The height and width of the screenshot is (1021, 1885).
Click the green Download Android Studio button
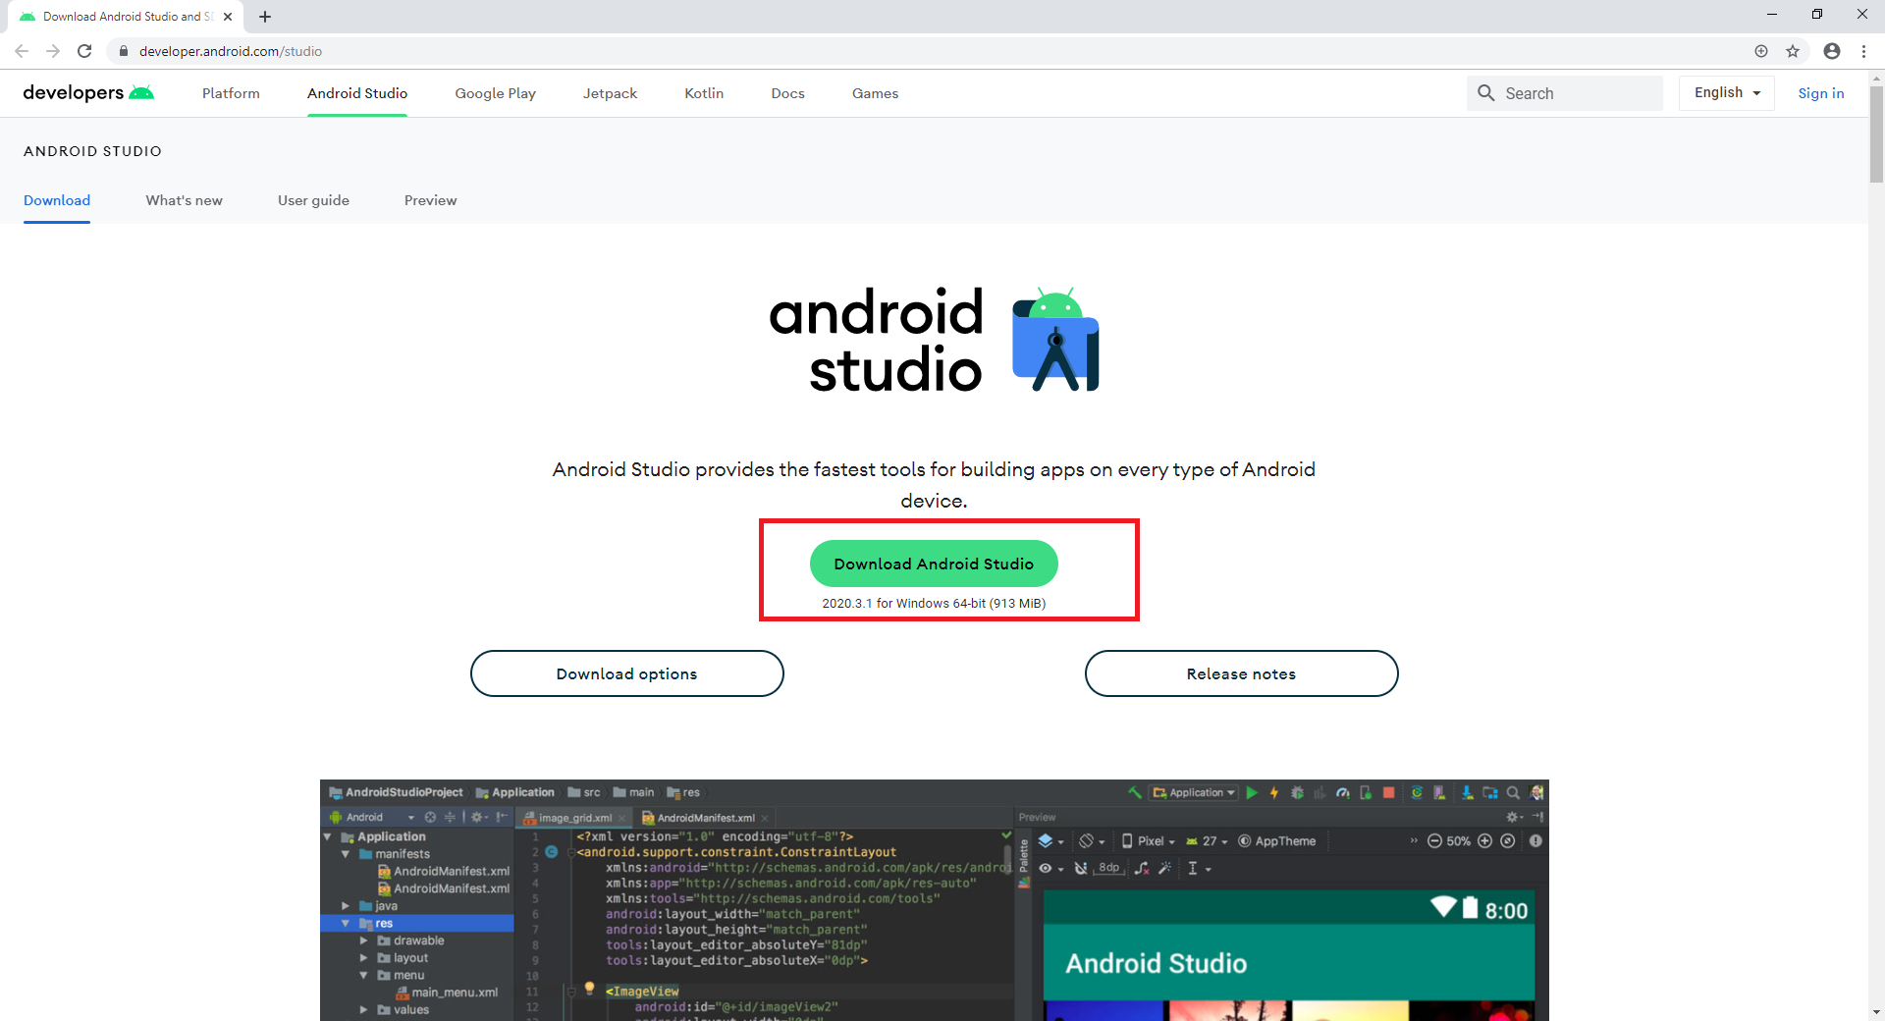934,564
